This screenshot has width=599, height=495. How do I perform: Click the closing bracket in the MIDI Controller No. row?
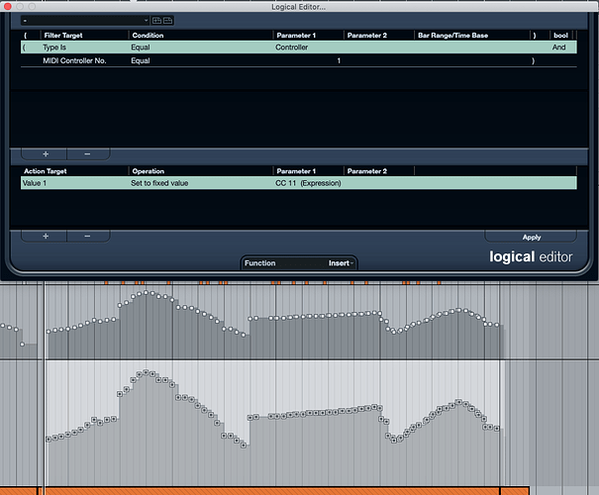[x=533, y=60]
